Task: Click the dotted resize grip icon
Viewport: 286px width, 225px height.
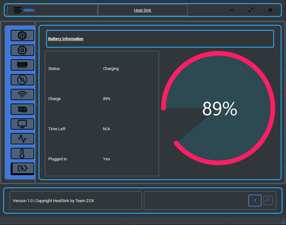Action: 268,201
